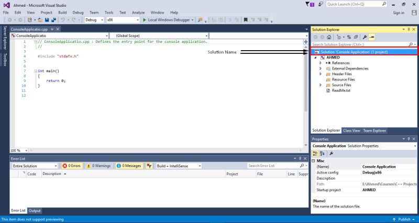Click the Save All icon
This screenshot has width=419, height=223.
click(54, 20)
